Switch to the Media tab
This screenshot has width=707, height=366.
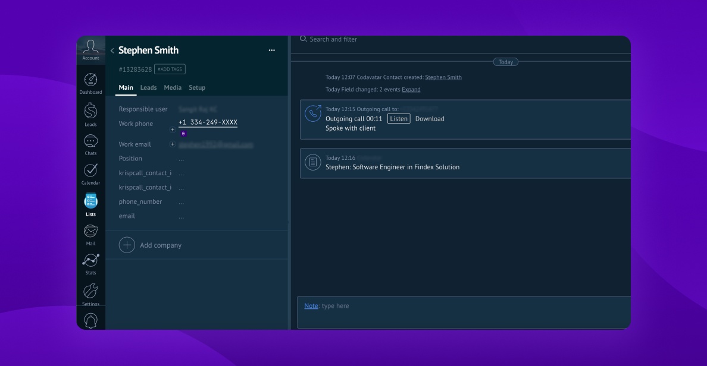click(173, 87)
